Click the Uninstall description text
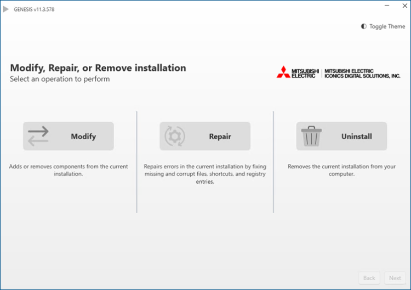The width and height of the screenshot is (411, 290). tap(341, 170)
